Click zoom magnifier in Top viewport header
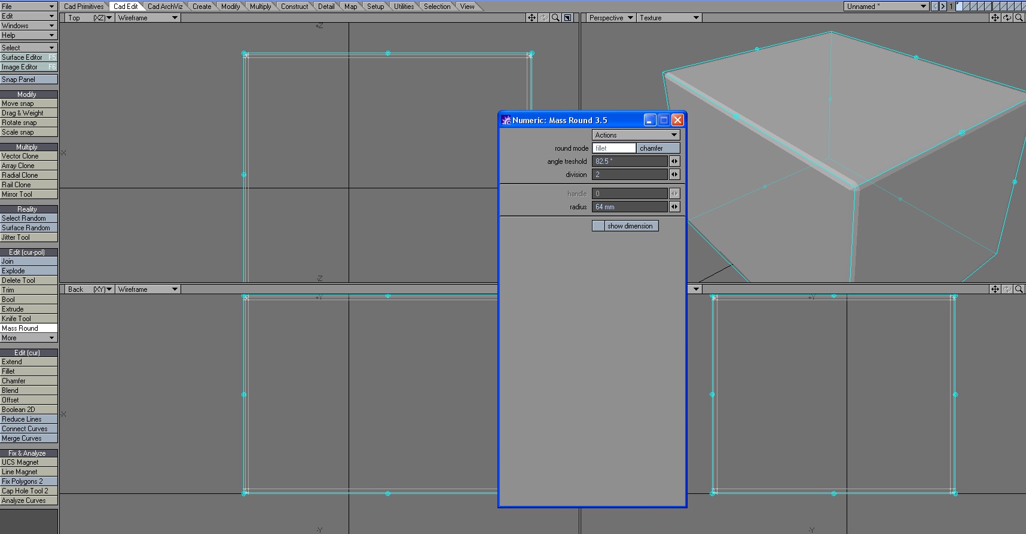Screen dimensions: 1026x534 (x=555, y=18)
